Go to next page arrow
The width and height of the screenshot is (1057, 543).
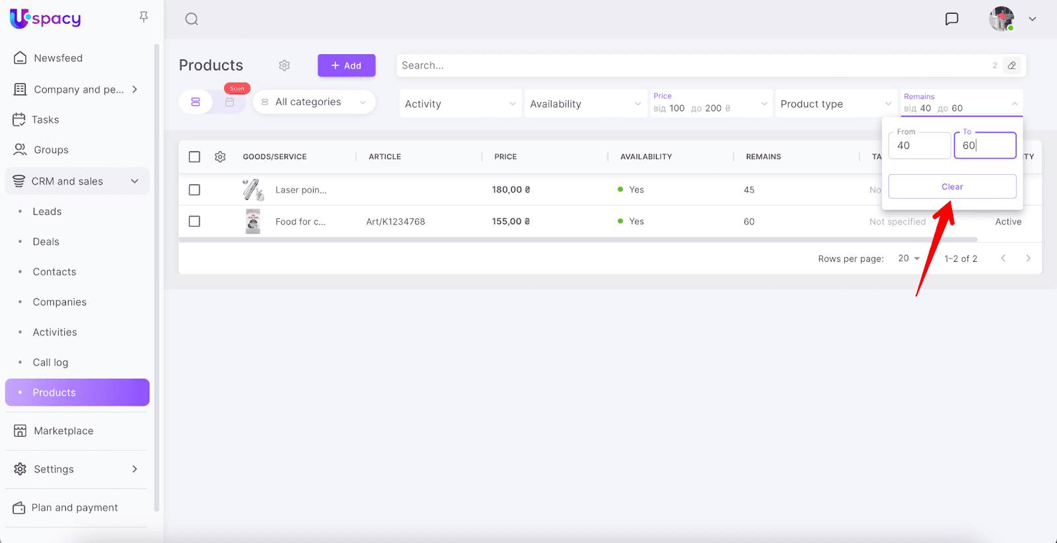click(1028, 259)
